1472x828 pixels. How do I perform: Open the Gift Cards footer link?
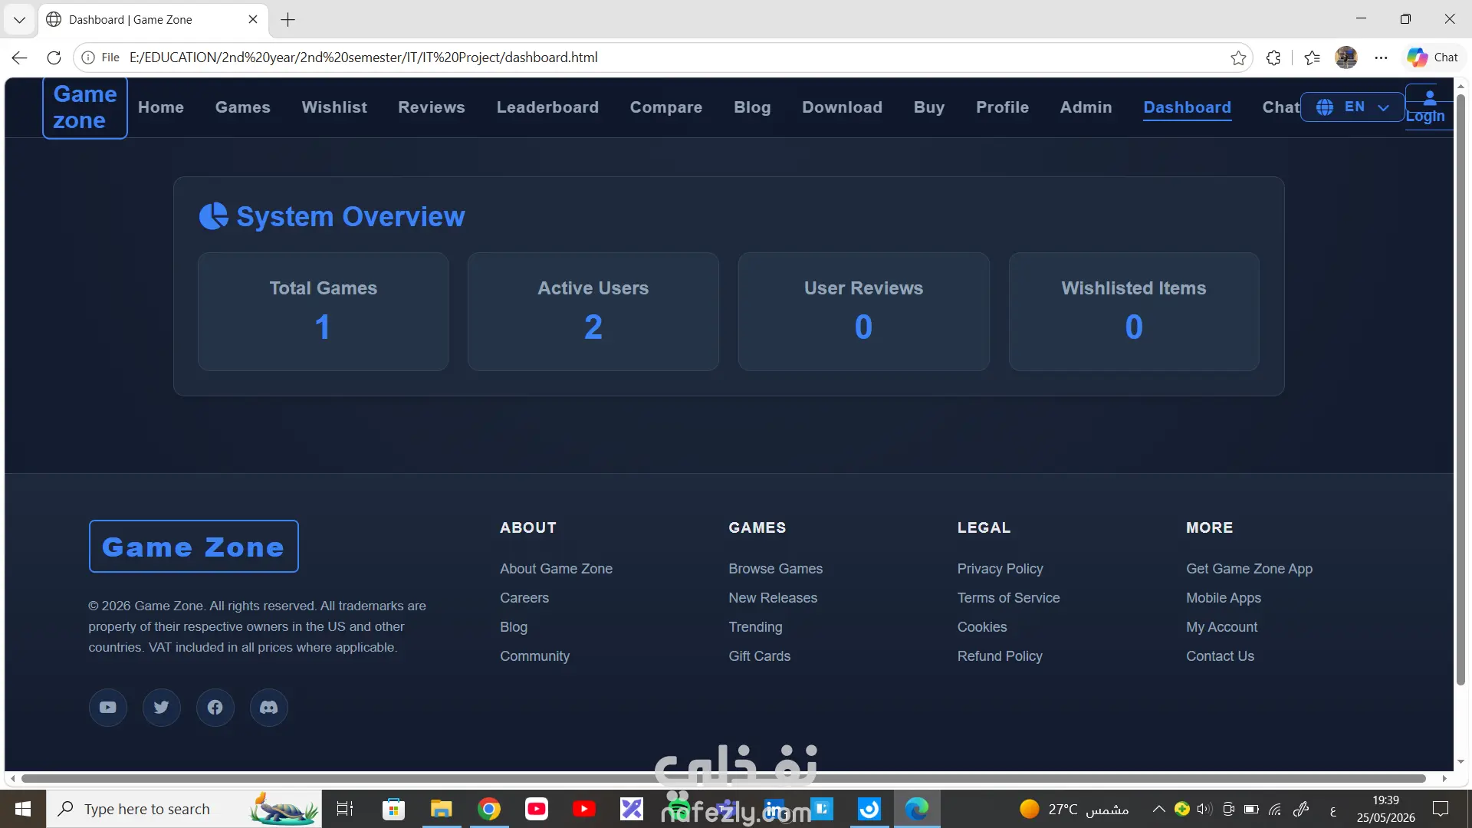pos(759,656)
